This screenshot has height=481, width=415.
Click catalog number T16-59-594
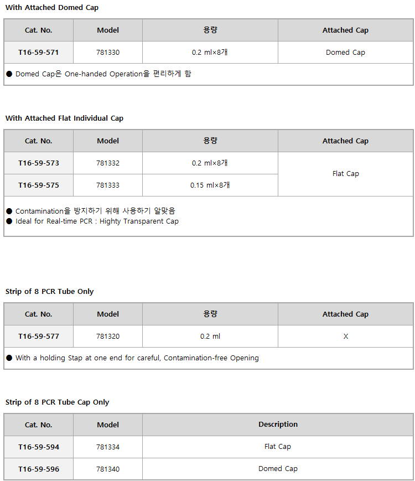tap(39, 447)
